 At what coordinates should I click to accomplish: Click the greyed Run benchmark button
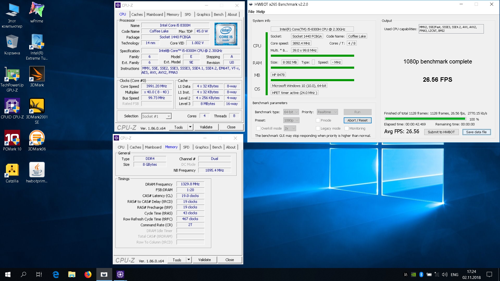357,112
